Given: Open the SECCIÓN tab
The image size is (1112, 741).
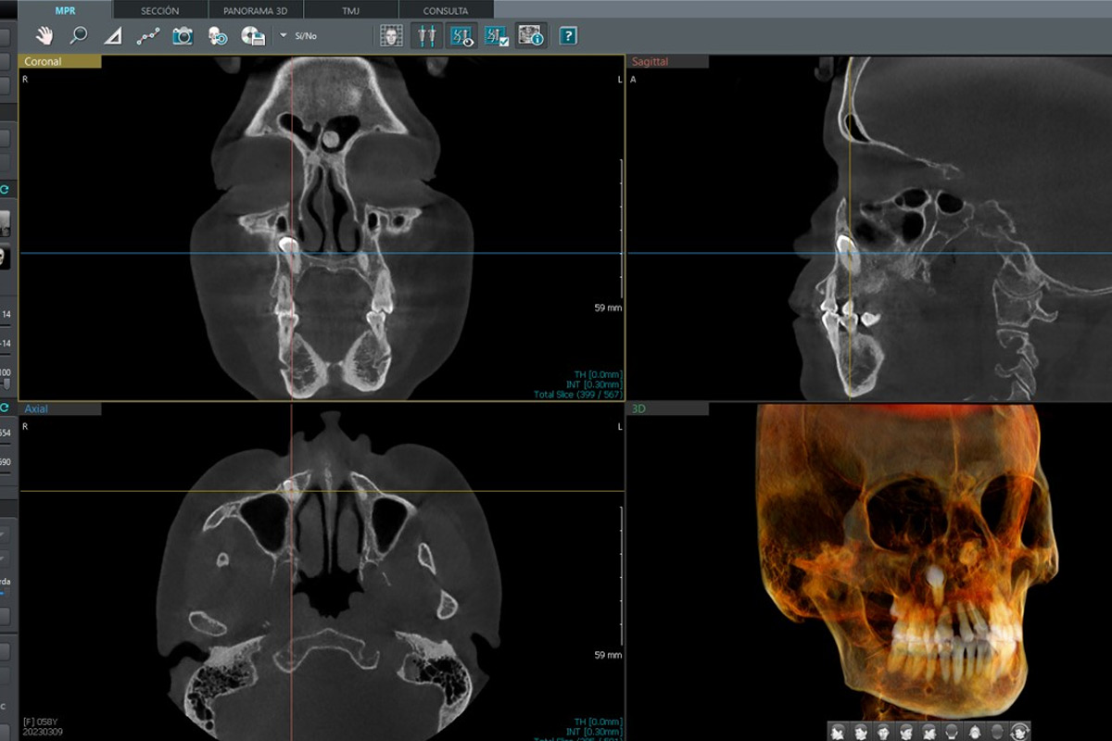Looking at the screenshot, I should [x=159, y=10].
